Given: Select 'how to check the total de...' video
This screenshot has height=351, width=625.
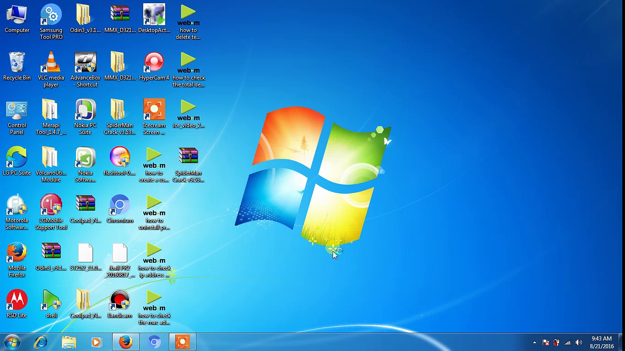Looking at the screenshot, I should click(189, 69).
